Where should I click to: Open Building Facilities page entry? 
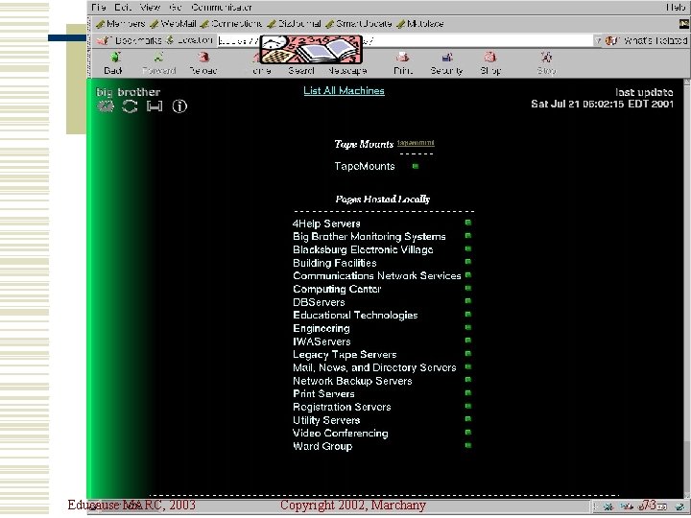[x=335, y=263]
